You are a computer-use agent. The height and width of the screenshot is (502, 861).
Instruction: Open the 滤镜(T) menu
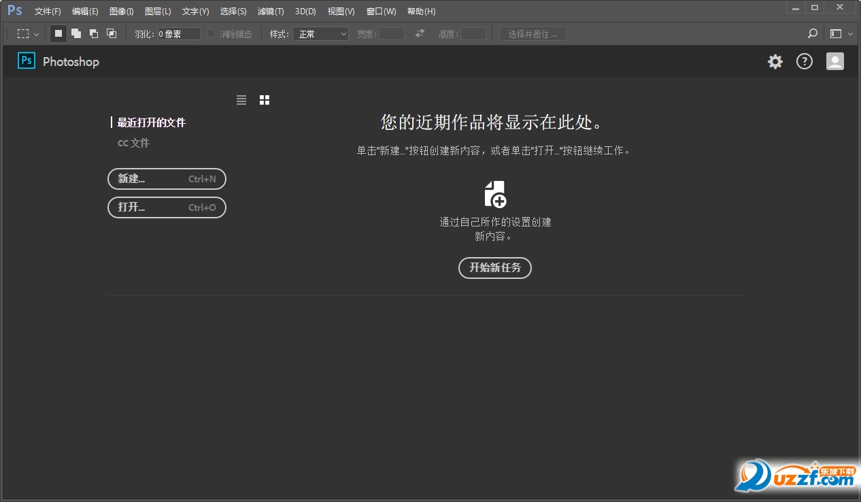pos(271,12)
